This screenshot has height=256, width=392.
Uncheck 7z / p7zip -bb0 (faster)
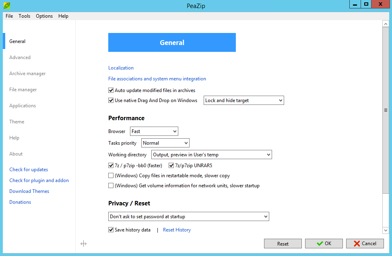pyautogui.click(x=111, y=165)
